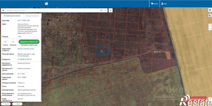The width and height of the screenshot is (212, 106).
Task: Select the Землепользование land type value
Action: click(x=24, y=68)
